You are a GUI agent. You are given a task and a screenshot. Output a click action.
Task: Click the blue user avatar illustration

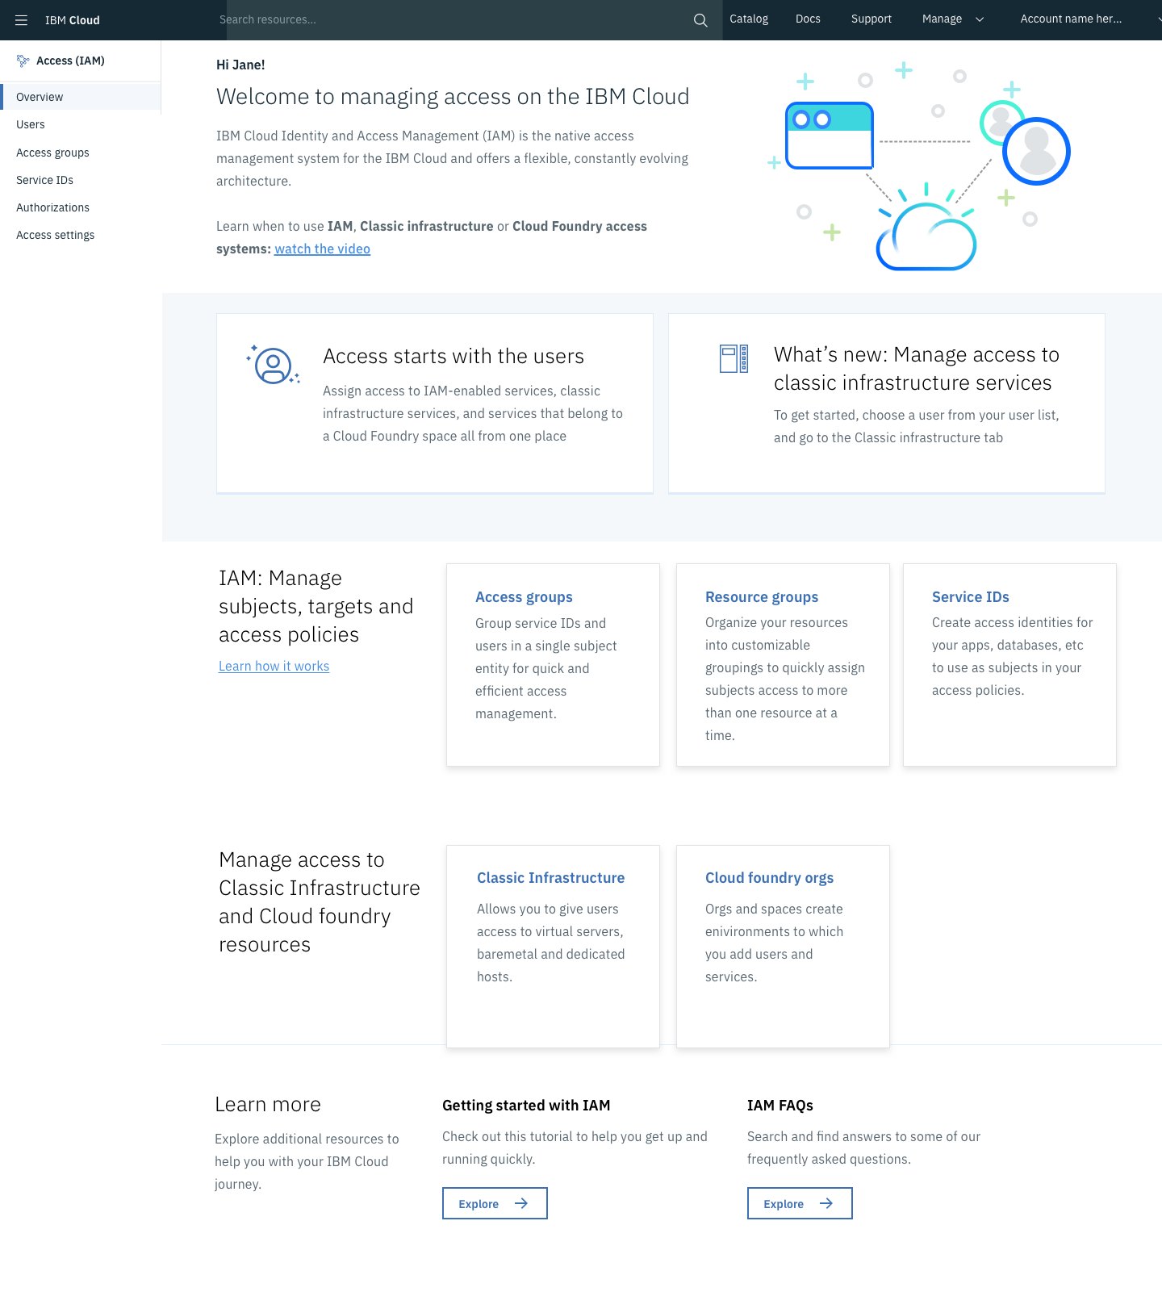pos(1036,151)
